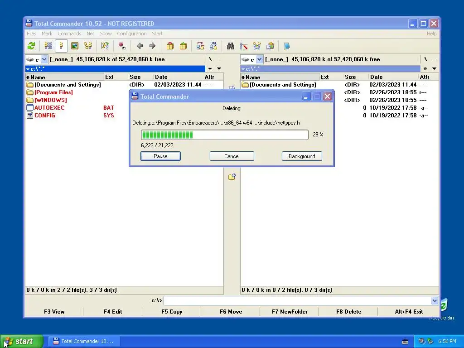Go forward with the right arrow icon
Screen dimensions: 464x348
152,46
